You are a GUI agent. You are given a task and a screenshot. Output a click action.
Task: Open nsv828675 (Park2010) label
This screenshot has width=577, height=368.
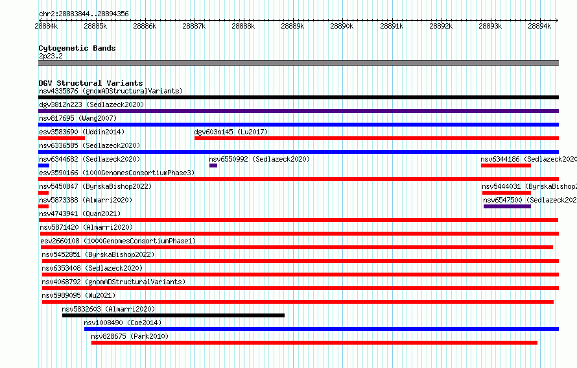130,336
